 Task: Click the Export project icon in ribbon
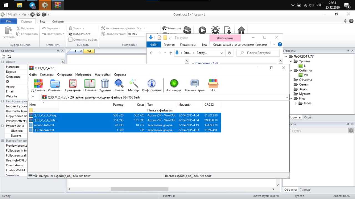[227, 30]
